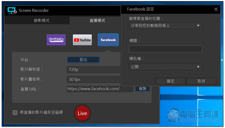Select the Twitch streaming platform
The height and width of the screenshot is (128, 225).
(56, 40)
